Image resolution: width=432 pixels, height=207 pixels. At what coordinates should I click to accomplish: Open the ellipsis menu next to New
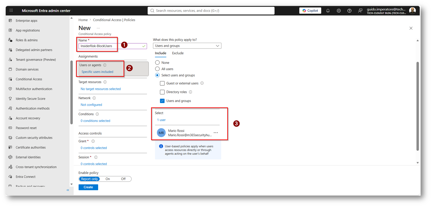click(98, 28)
